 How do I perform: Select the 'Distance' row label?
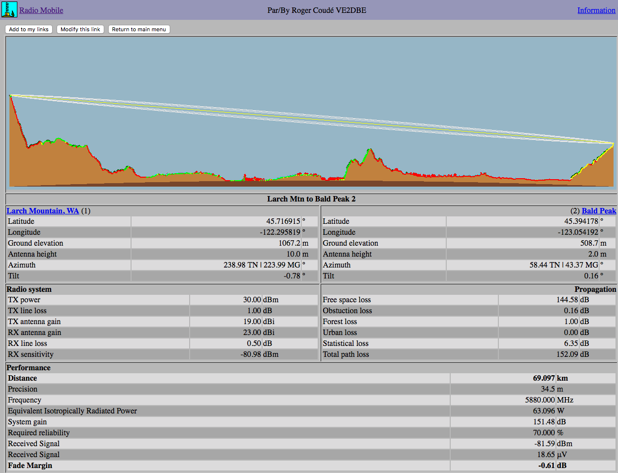tap(22, 378)
